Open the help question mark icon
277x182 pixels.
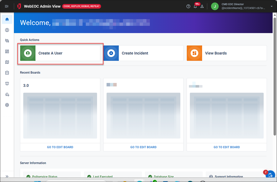click(x=188, y=6)
